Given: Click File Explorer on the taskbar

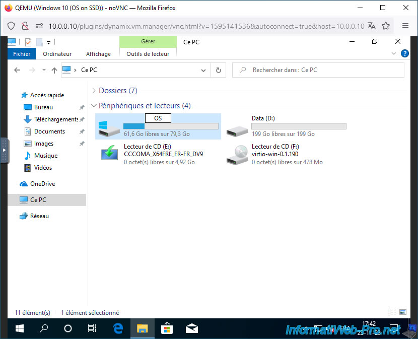Looking at the screenshot, I should [x=143, y=328].
